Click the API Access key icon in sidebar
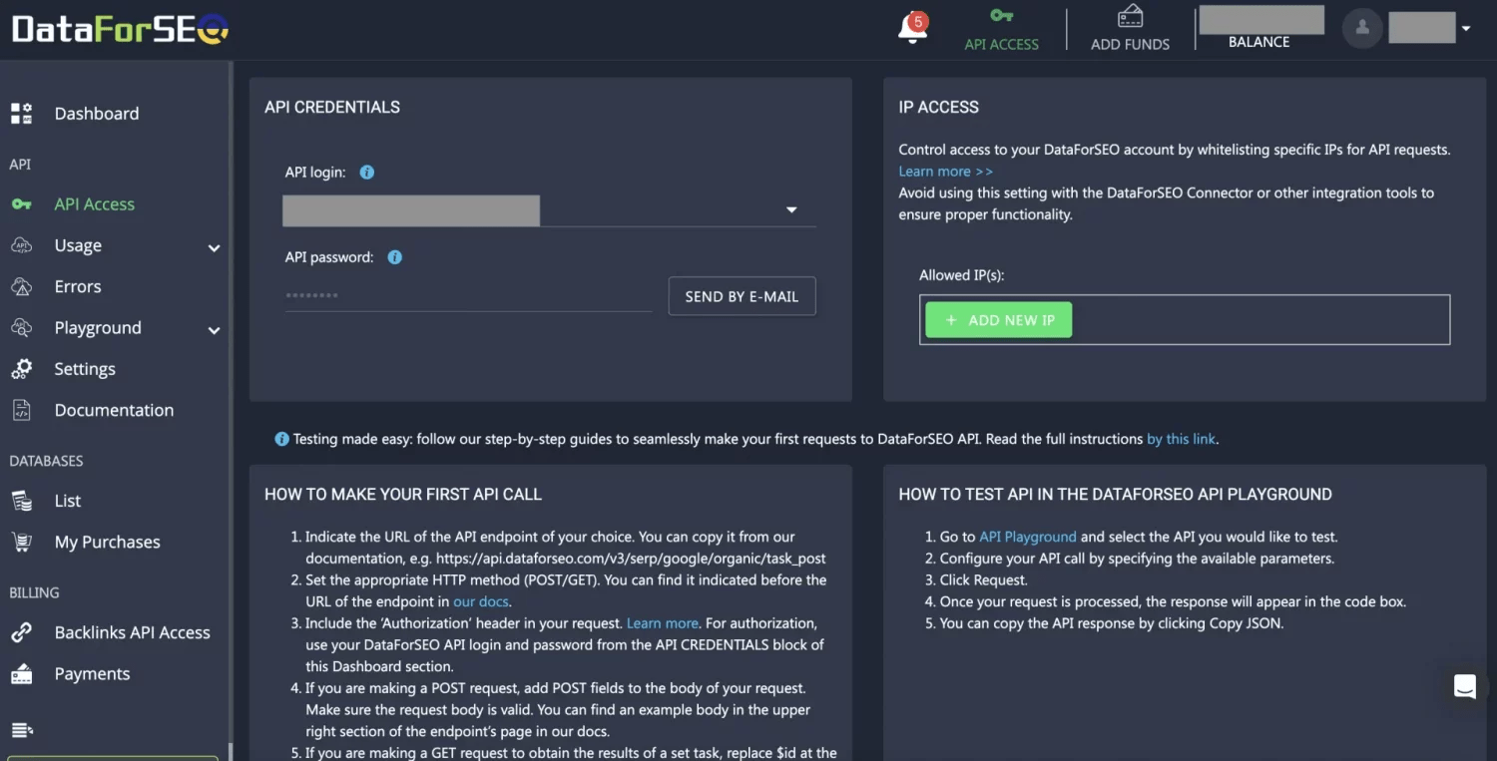This screenshot has width=1497, height=761. pos(21,204)
